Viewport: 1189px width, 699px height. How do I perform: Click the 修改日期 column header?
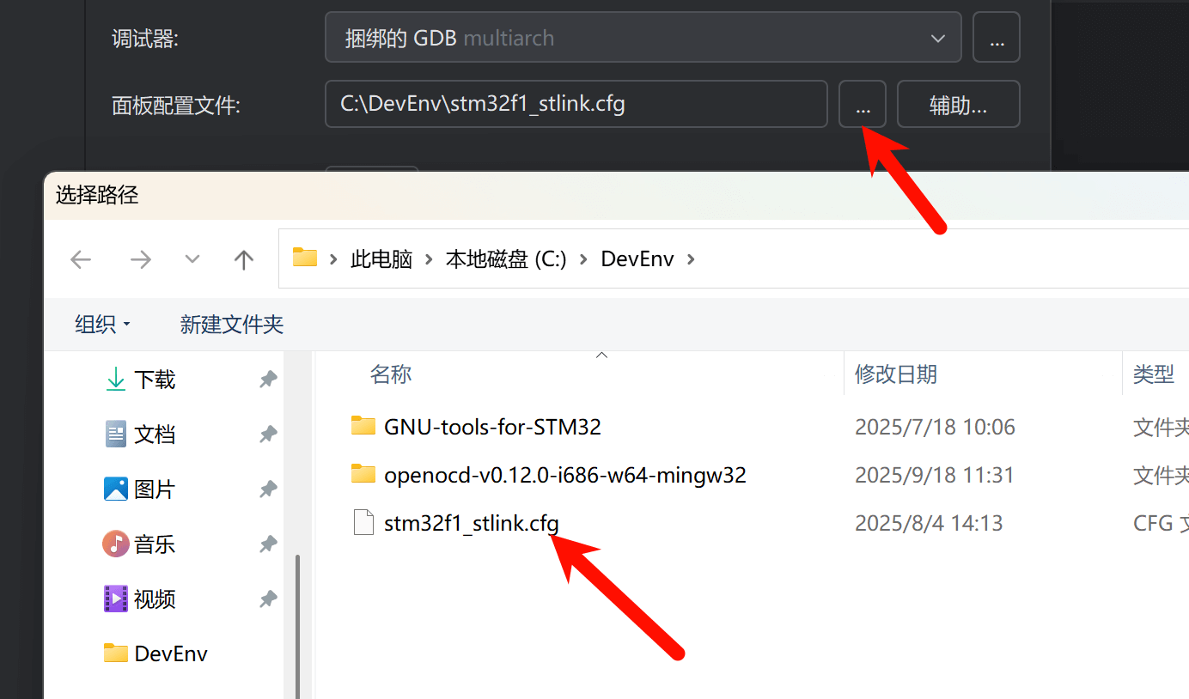coord(896,374)
